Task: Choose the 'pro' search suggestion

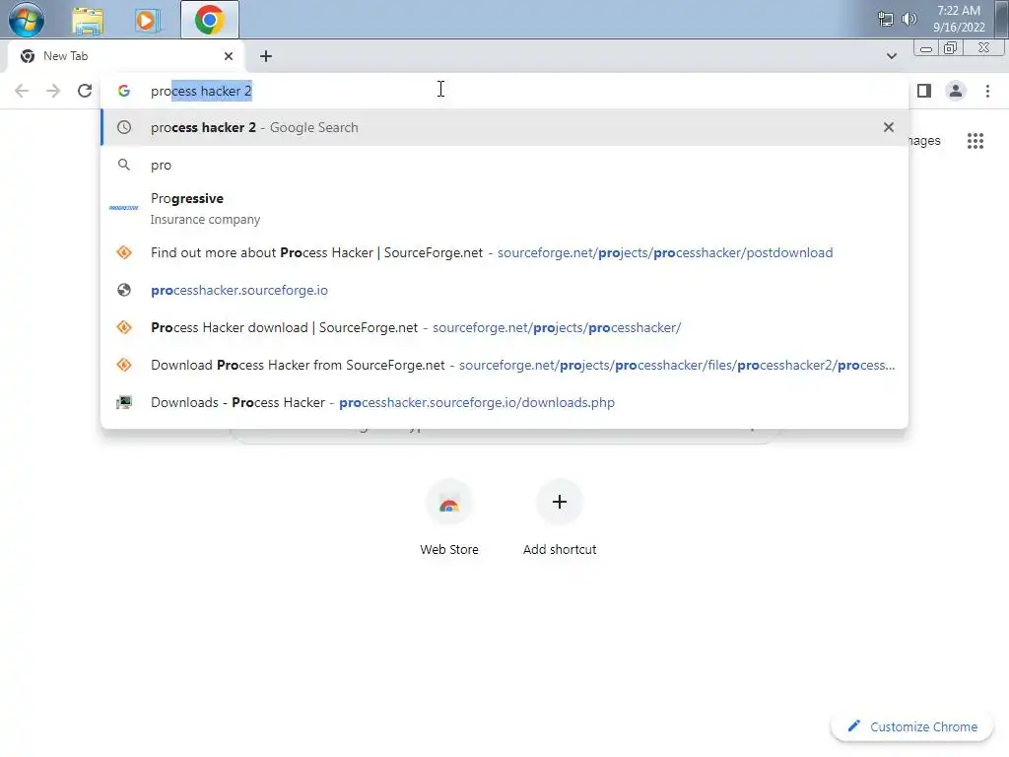Action: tap(504, 165)
